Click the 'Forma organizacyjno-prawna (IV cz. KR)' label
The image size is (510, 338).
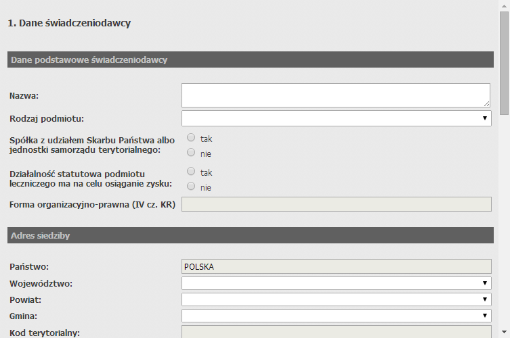[92, 205]
